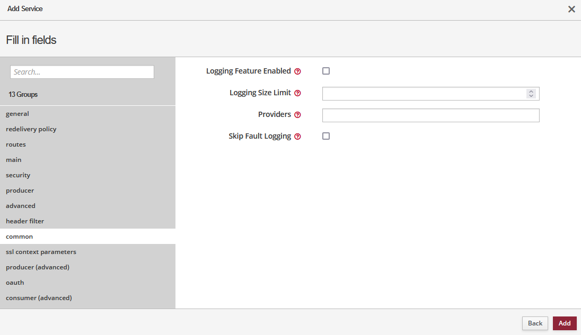
Task: Switch to the oauth group
Action: click(15, 283)
